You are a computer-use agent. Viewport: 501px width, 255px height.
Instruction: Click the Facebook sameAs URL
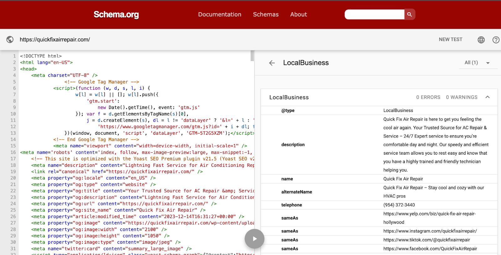click(430, 249)
